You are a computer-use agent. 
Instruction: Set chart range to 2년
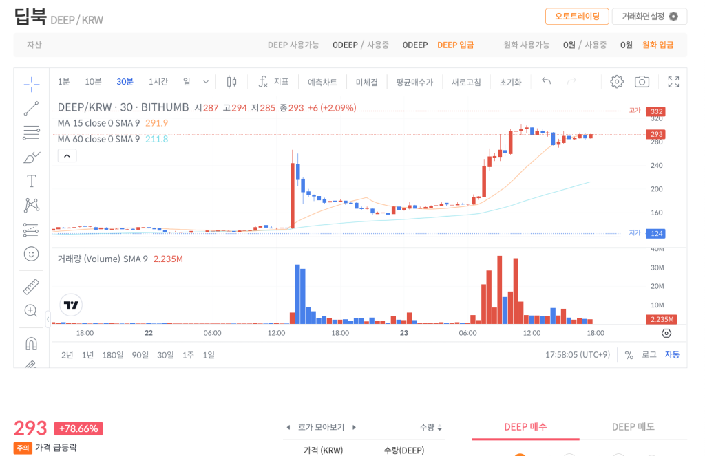point(67,355)
